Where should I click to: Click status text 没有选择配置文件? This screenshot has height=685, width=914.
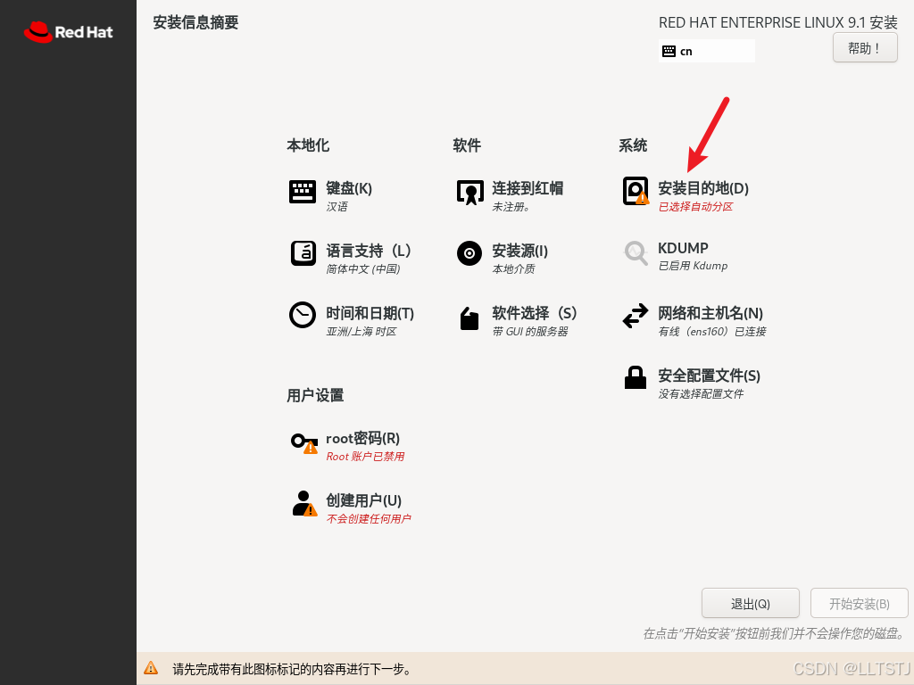(x=702, y=393)
